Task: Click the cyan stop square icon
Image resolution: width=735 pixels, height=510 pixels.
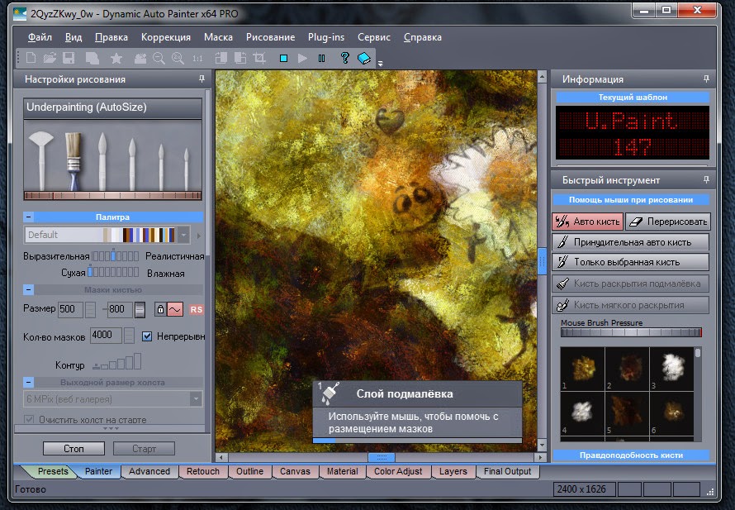Action: pyautogui.click(x=283, y=58)
